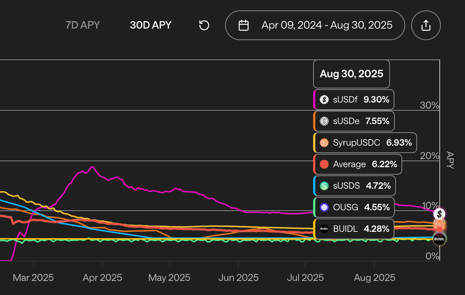Click the Aug 2025 axis label

[x=374, y=278]
